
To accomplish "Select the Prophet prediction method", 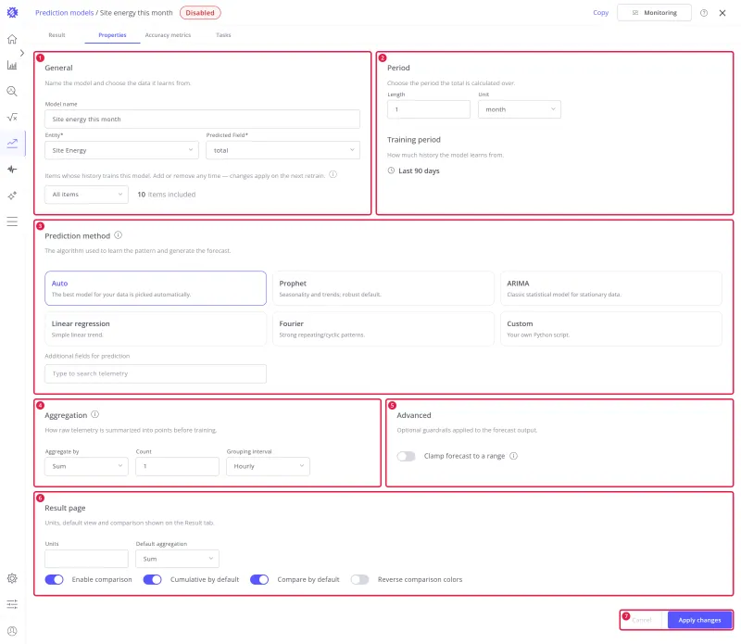I will [383, 288].
